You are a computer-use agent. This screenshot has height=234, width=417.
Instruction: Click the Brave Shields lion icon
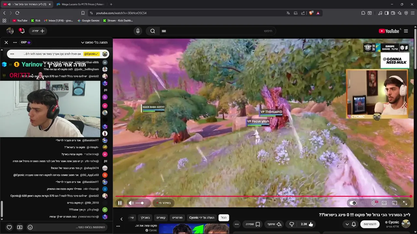[x=311, y=13]
